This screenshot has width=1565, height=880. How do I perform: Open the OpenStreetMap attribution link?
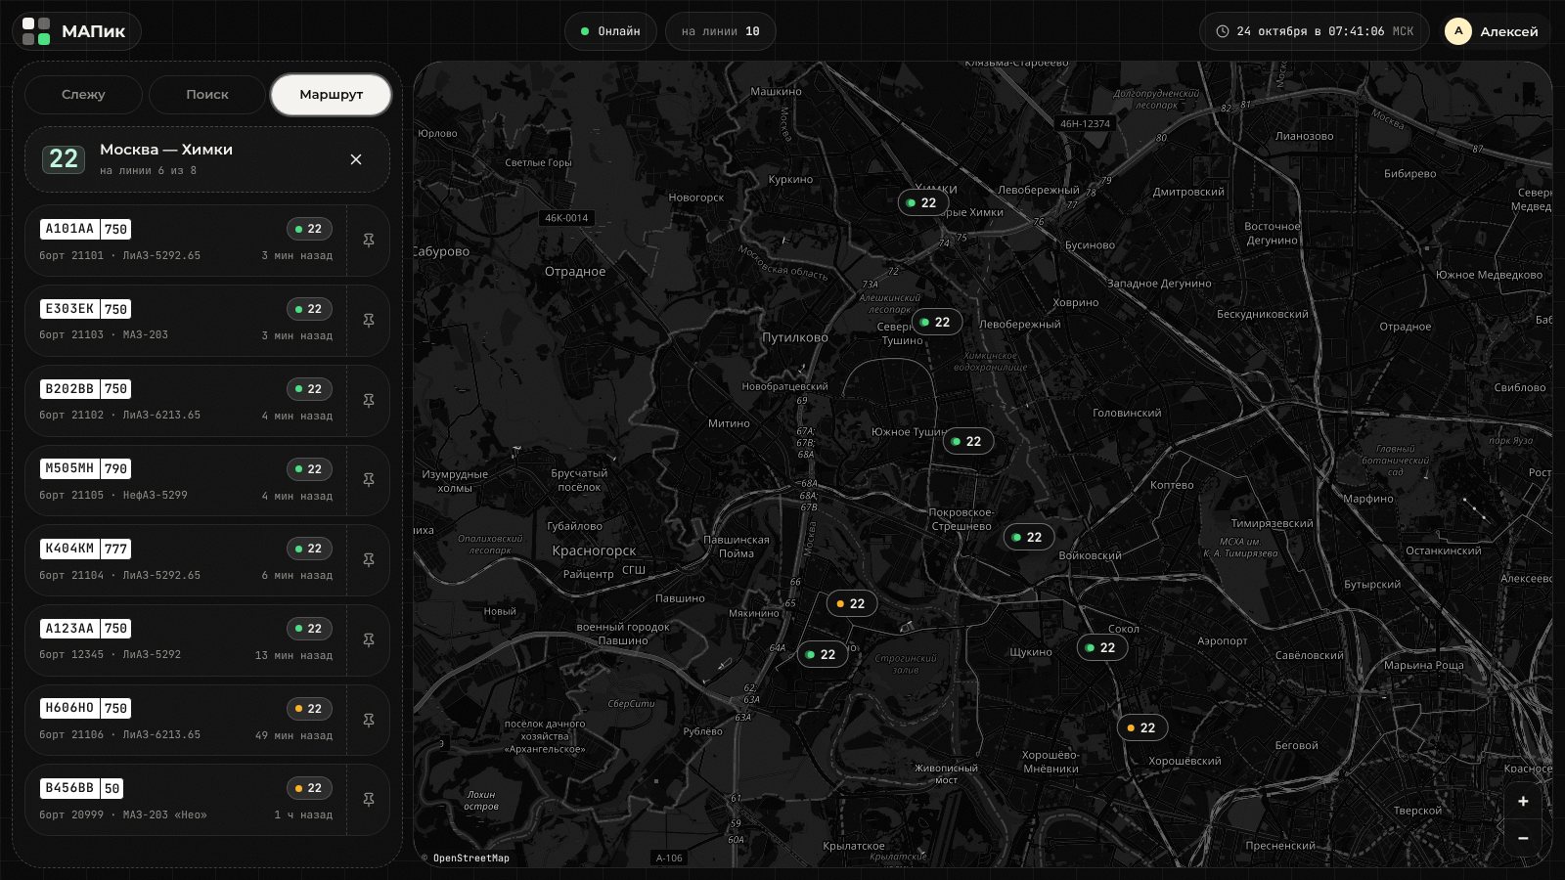(x=471, y=858)
